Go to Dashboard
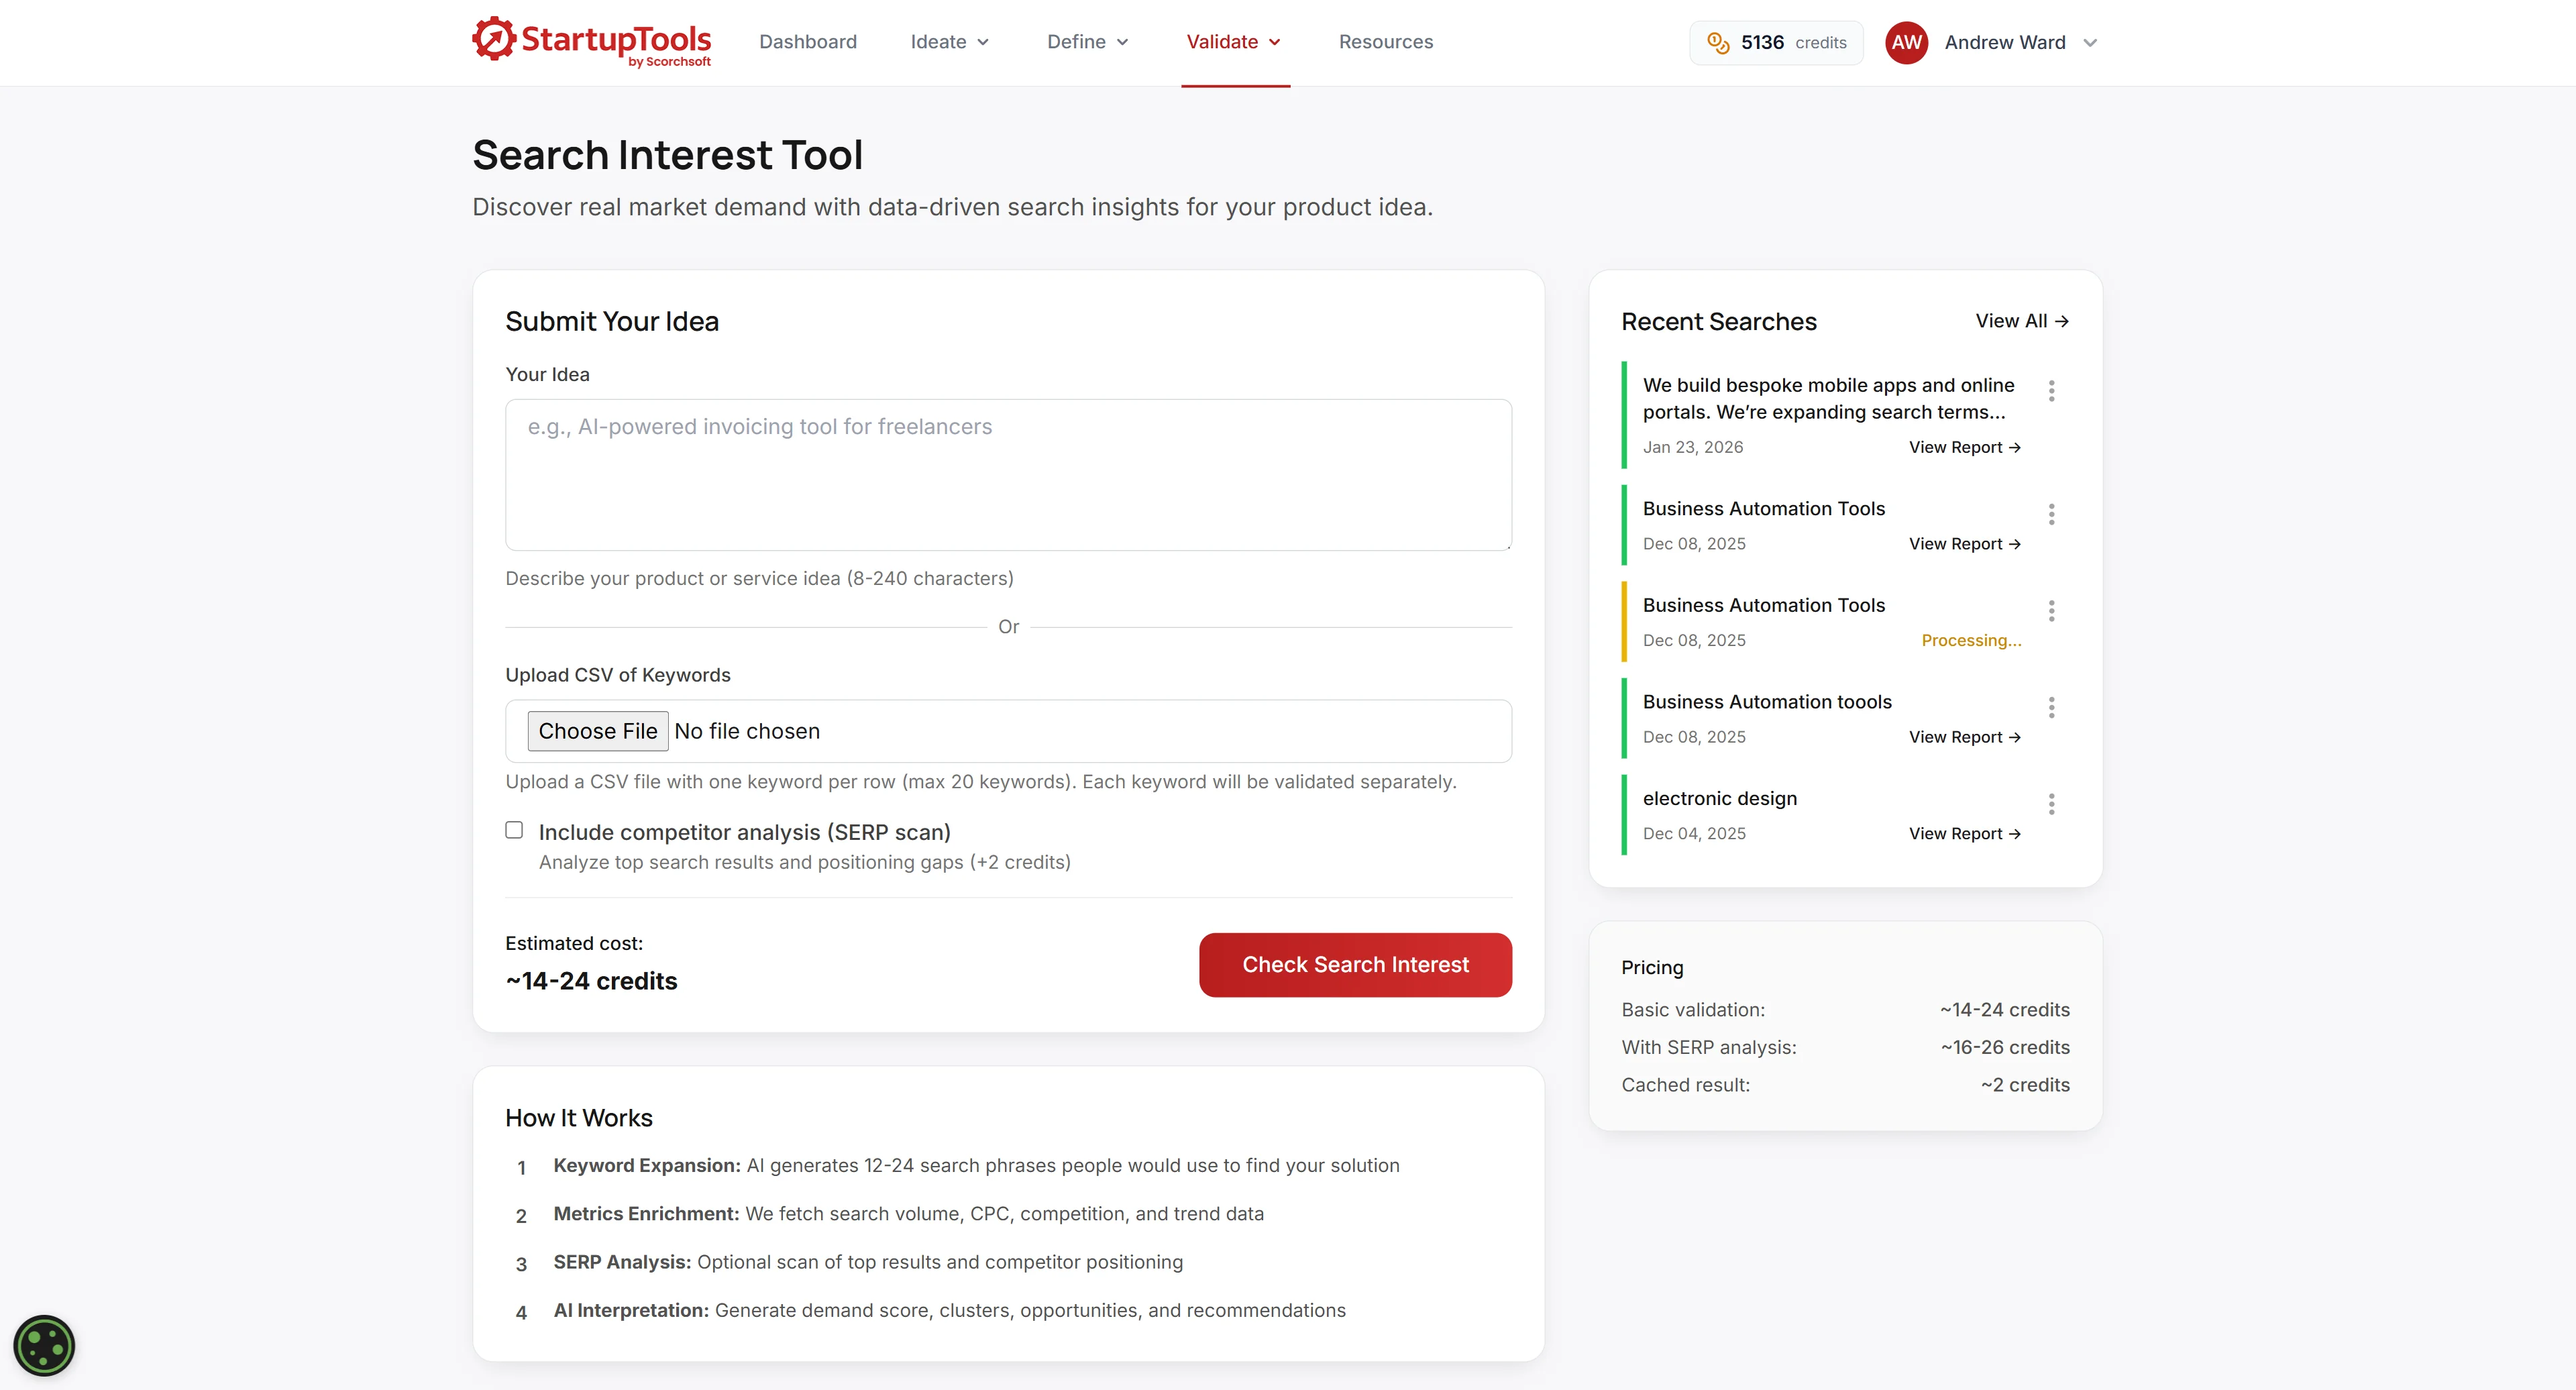Screen dimensions: 2576x1390 point(807,42)
